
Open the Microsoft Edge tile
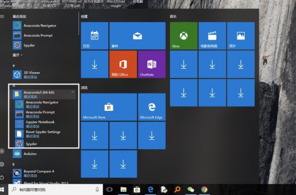(152, 107)
